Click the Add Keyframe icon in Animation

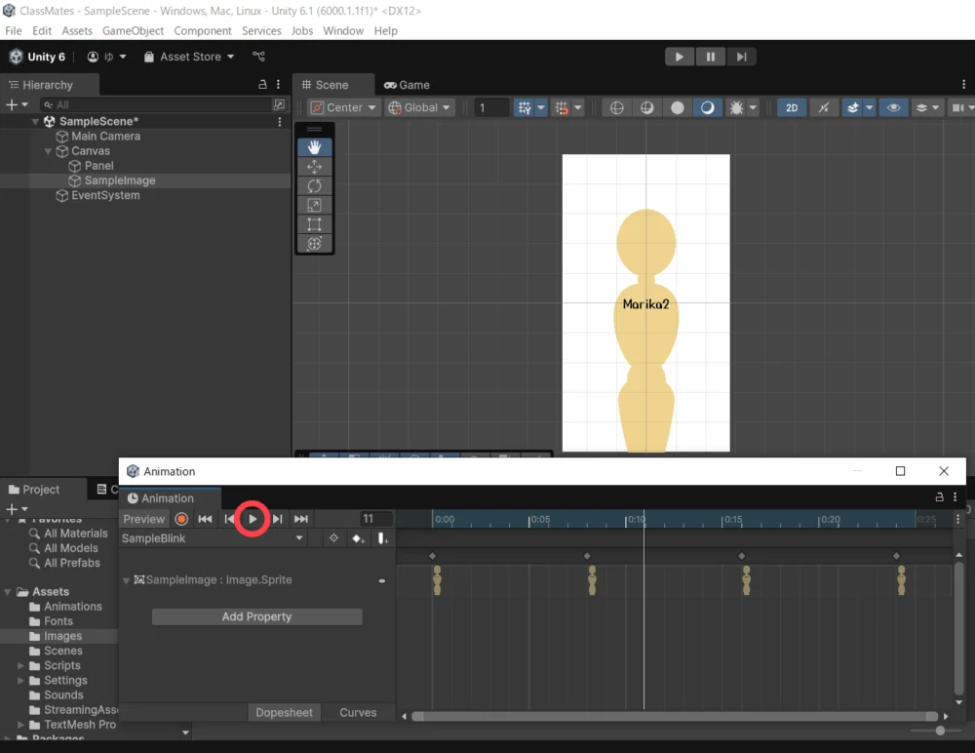[x=359, y=538]
